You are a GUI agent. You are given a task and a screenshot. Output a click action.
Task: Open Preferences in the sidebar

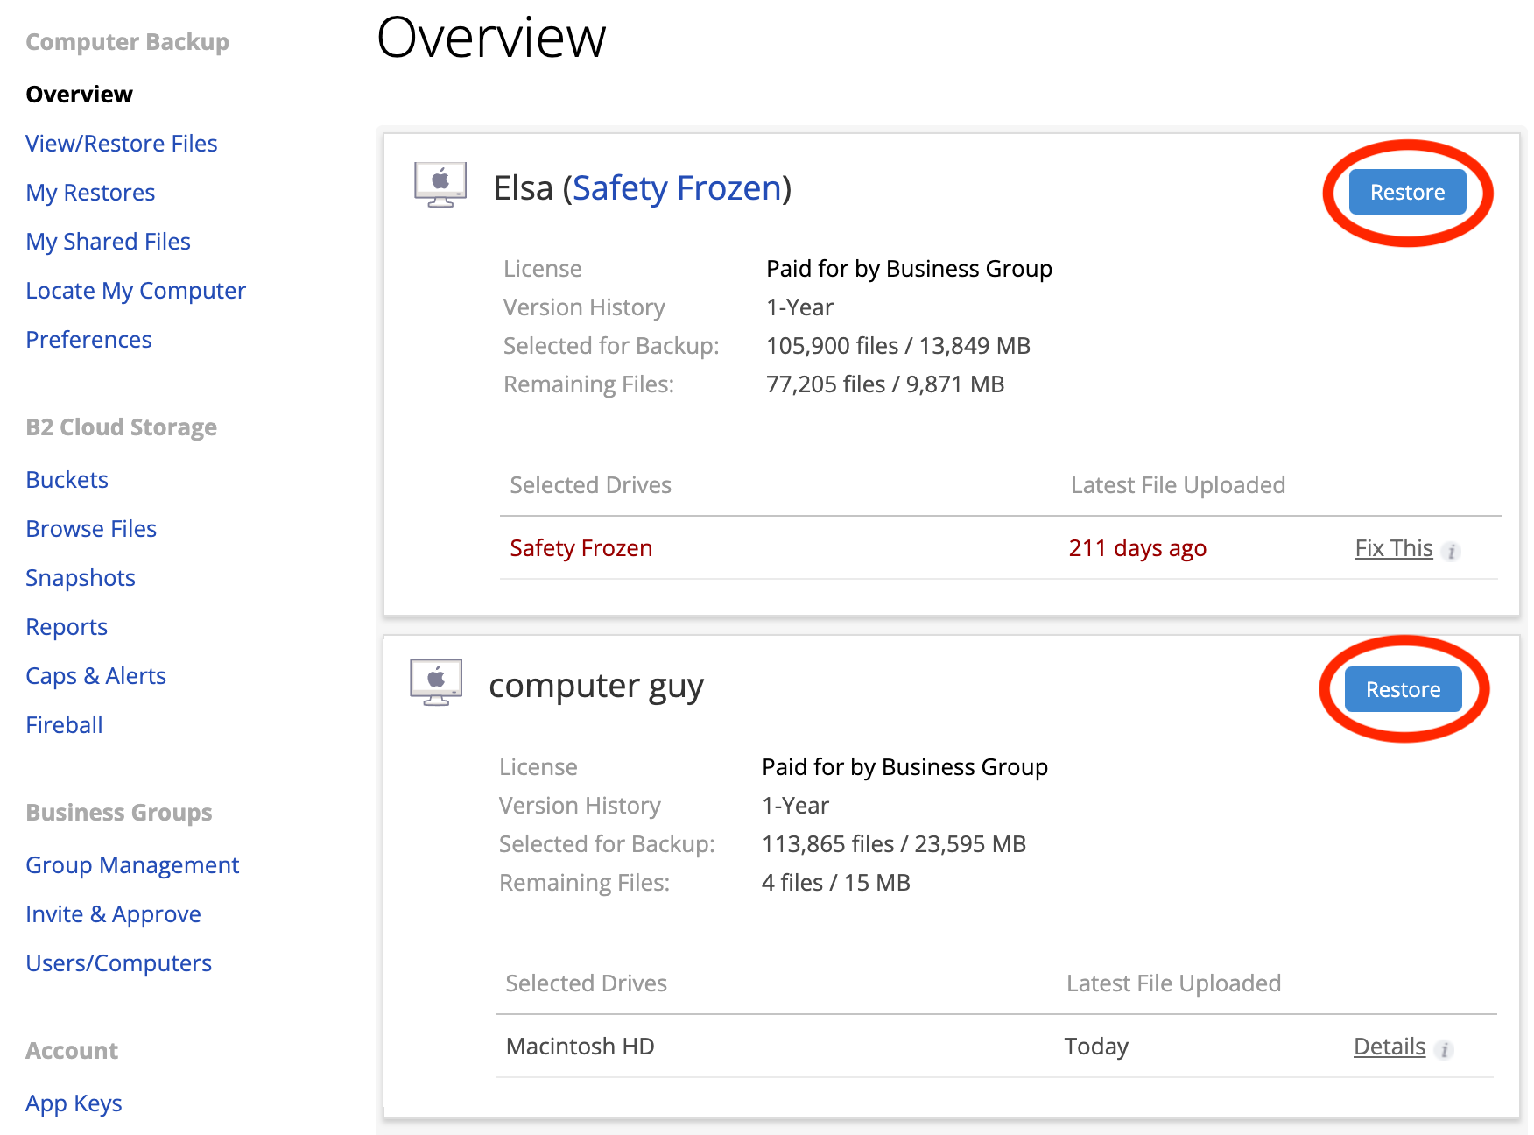click(x=88, y=340)
